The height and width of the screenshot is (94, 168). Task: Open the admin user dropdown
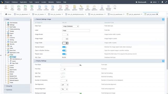click(x=155, y=2)
